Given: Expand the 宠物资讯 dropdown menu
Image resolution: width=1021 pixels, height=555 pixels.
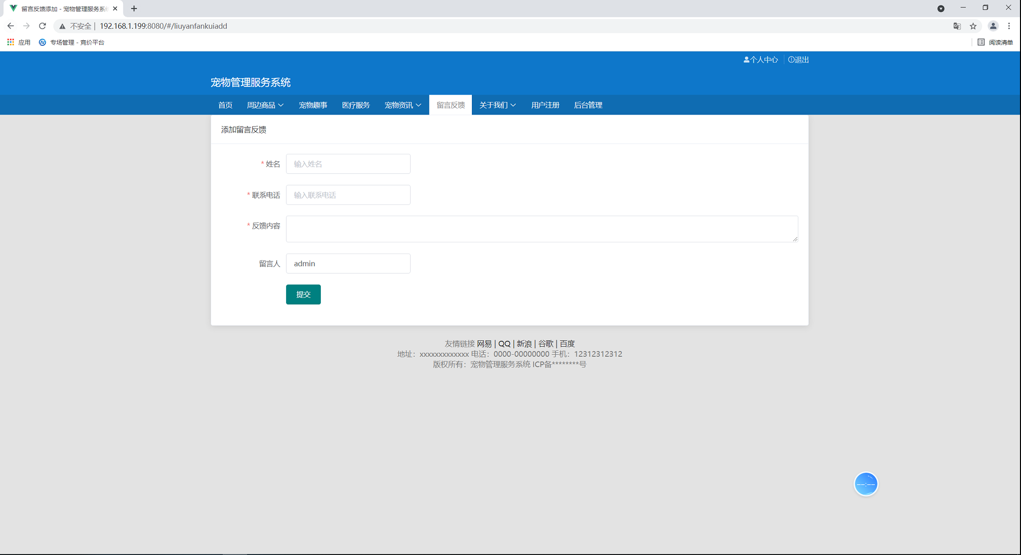Looking at the screenshot, I should [403, 105].
